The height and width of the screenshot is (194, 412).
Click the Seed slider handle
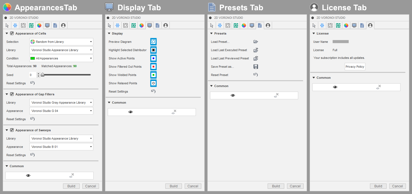(x=42, y=75)
